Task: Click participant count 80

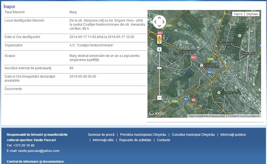Action: click(71, 68)
